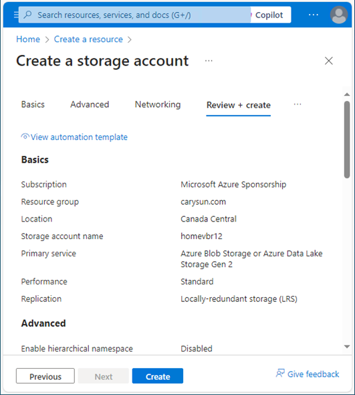355x395 pixels.
Task: Click the eye icon beside View automation template
Action: (25, 137)
